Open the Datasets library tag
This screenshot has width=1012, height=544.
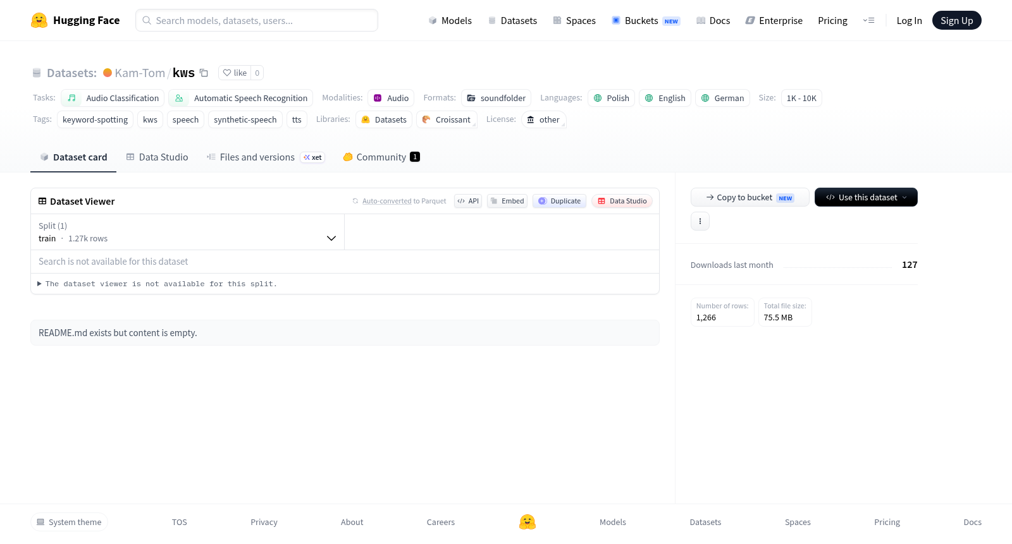click(384, 119)
